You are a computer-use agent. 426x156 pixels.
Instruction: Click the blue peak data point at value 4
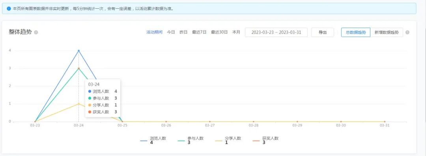coord(78,51)
